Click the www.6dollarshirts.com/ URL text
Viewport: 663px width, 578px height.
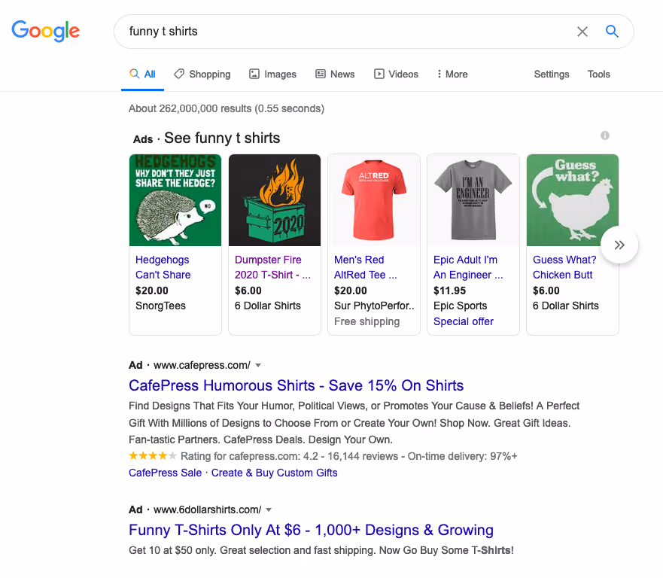click(207, 510)
